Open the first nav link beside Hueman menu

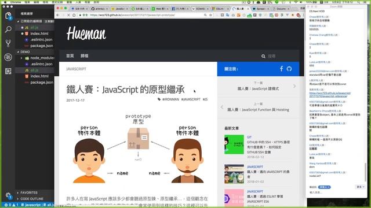70,56
